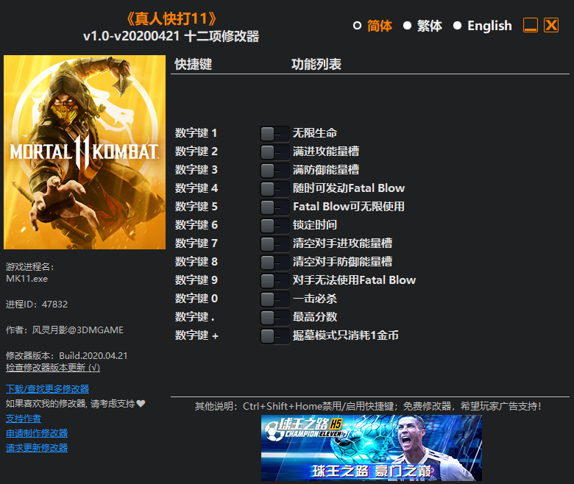Toggle 无限生命 cheat switch
This screenshot has width=574, height=484.
[274, 134]
